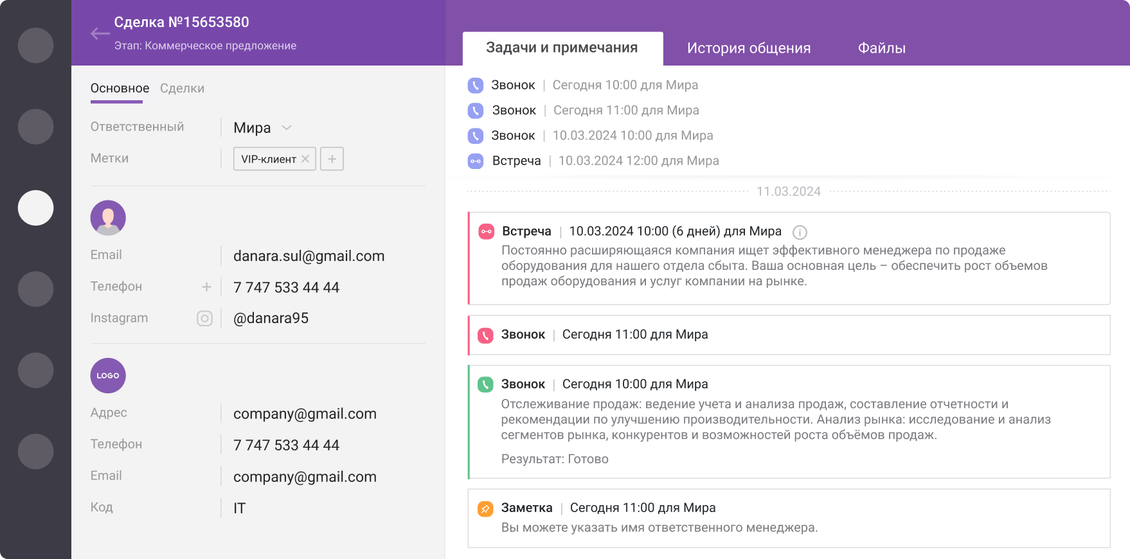Click the purple meeting icon for 10.03.2024 12:00
1130x559 pixels.
[x=475, y=161]
